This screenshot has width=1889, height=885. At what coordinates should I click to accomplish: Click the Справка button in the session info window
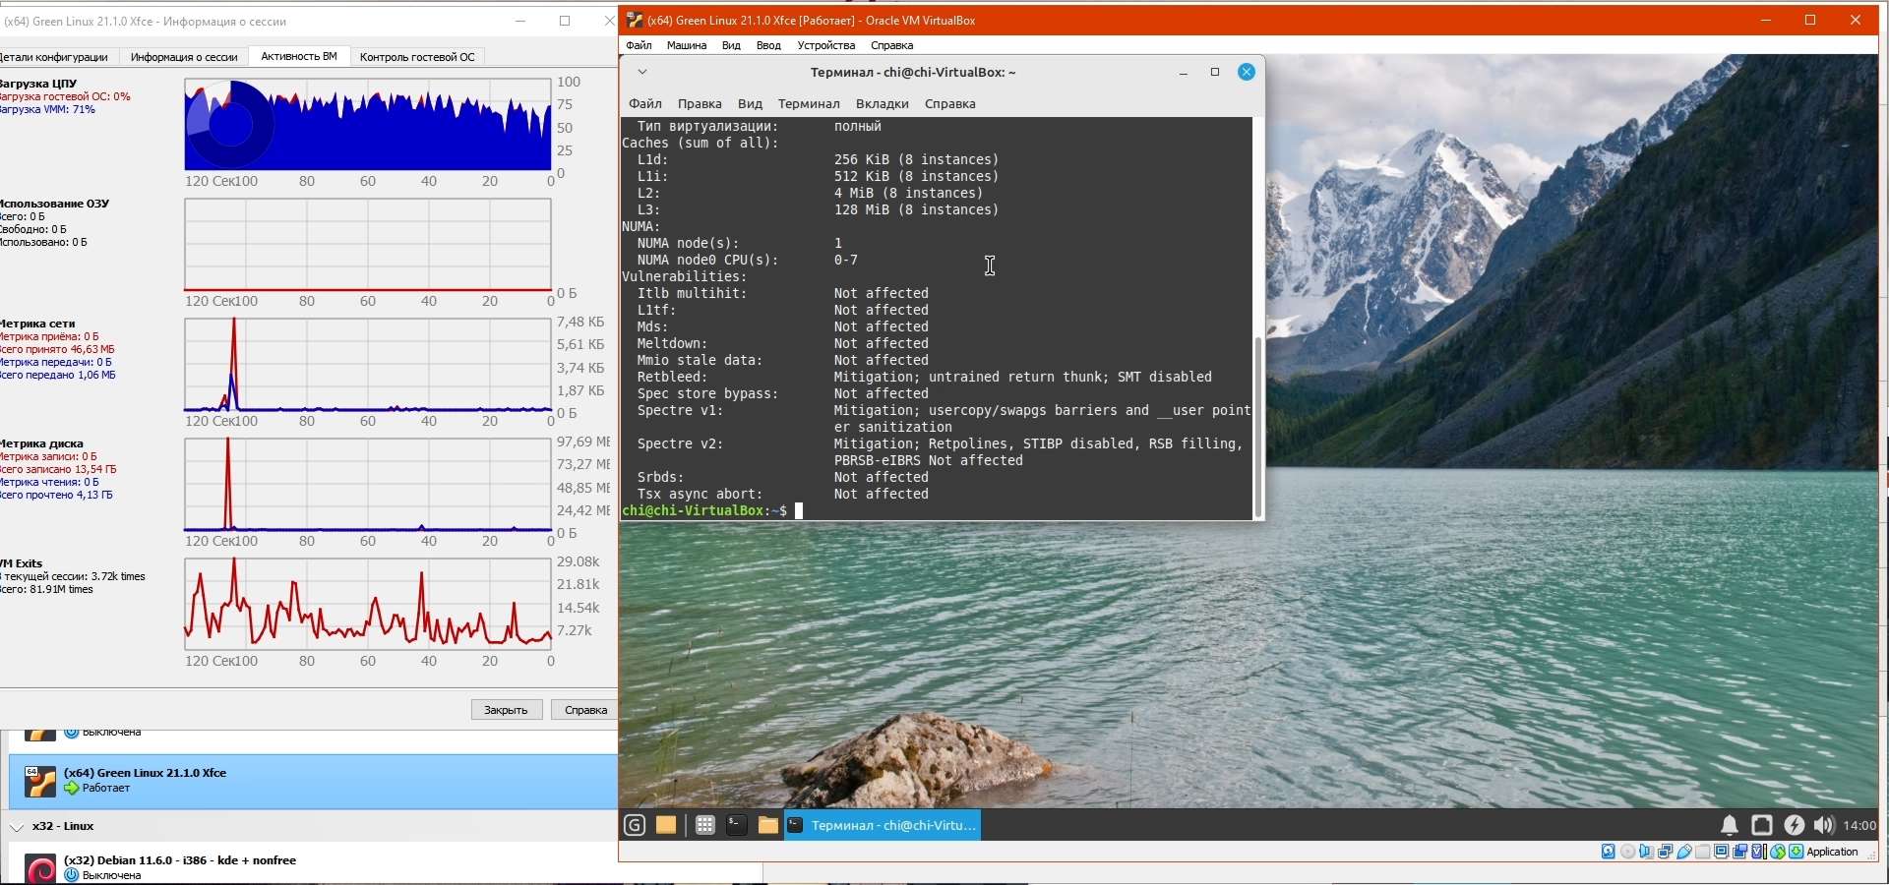[585, 710]
